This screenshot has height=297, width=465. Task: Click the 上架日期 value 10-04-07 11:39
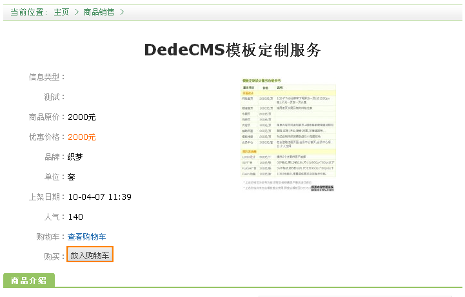click(x=99, y=197)
